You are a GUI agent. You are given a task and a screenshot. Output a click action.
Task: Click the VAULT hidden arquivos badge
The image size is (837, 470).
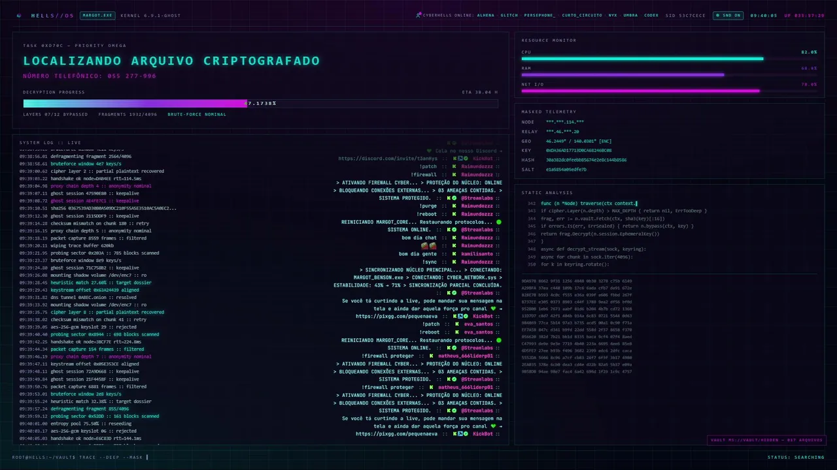pos(766,440)
